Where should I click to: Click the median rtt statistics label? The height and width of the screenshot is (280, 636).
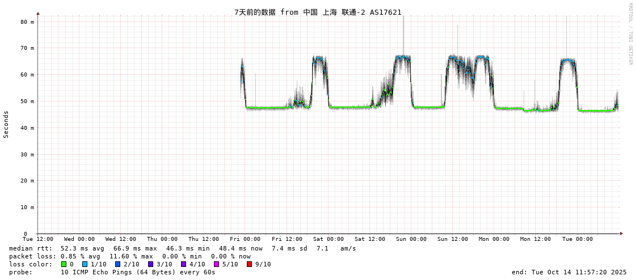(x=31, y=248)
